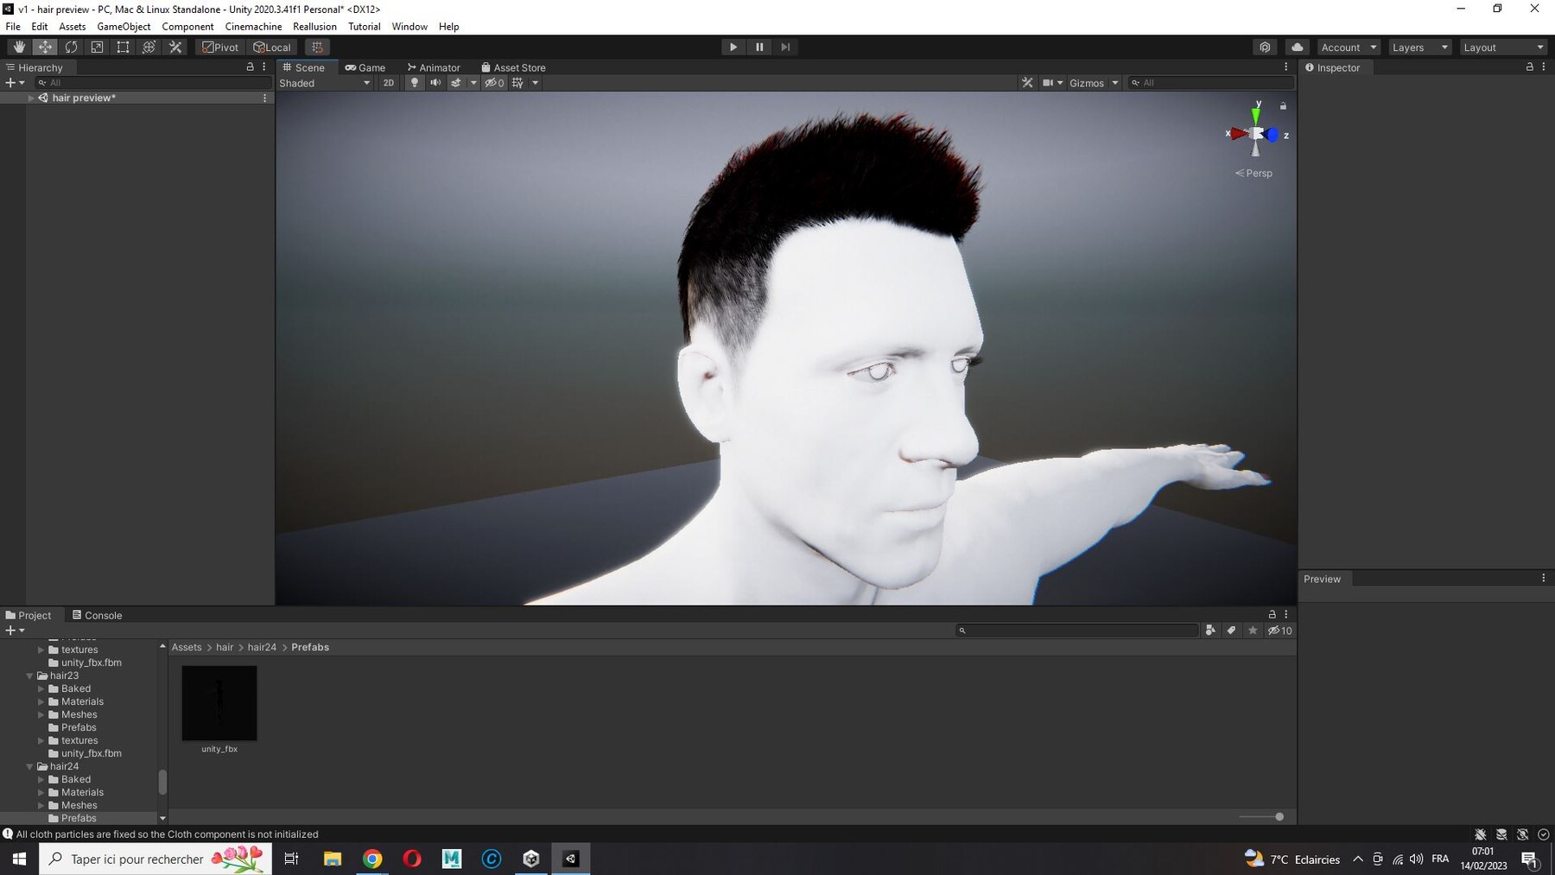The image size is (1555, 875).
Task: Toggle Persp/Iso projection label
Action: (1254, 173)
